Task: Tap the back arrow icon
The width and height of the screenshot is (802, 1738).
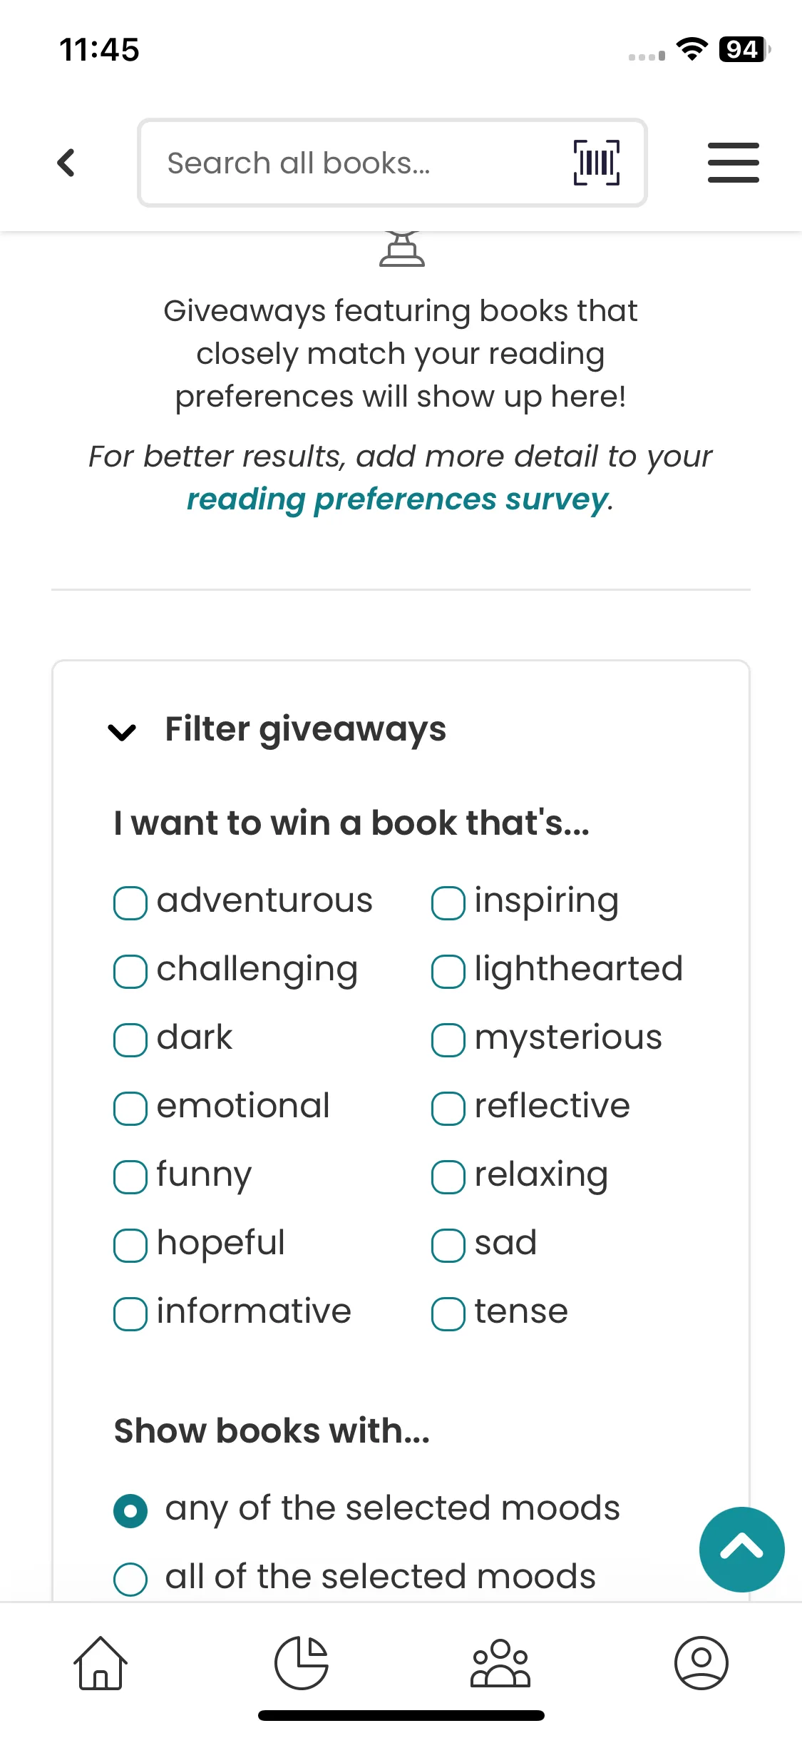Action: (66, 163)
